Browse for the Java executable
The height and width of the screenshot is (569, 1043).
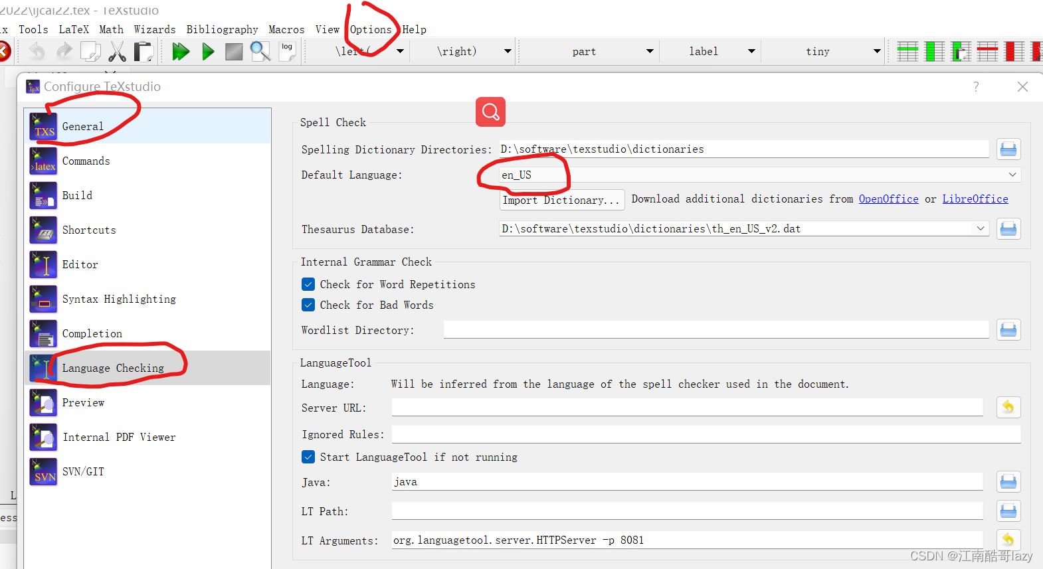1008,481
